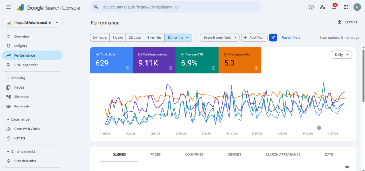Uncheck the Total impressions checkbox

click(140, 54)
